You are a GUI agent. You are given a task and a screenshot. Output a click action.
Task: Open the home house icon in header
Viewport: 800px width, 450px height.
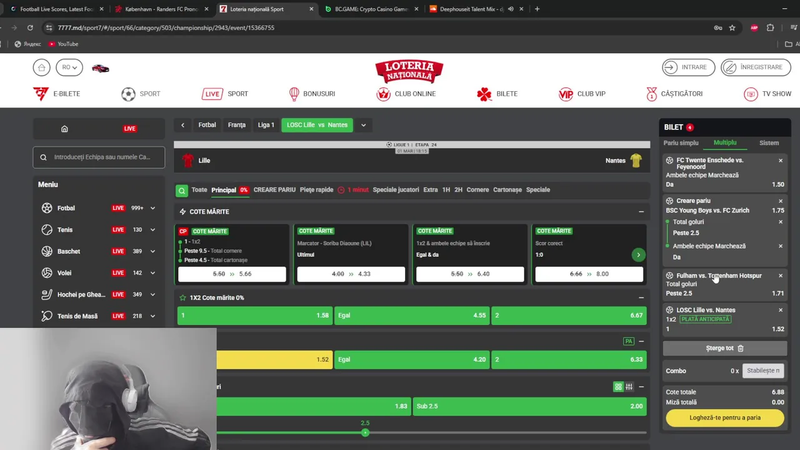[x=41, y=67]
